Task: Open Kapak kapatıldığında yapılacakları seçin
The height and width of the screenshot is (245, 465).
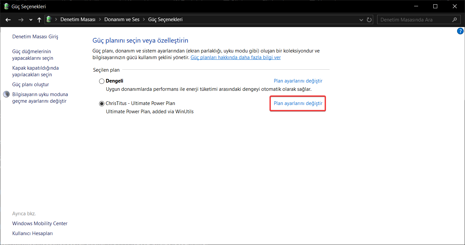Action: click(35, 71)
